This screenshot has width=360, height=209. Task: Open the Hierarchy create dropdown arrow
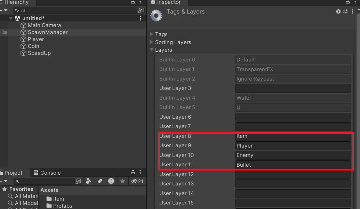(x=6, y=10)
